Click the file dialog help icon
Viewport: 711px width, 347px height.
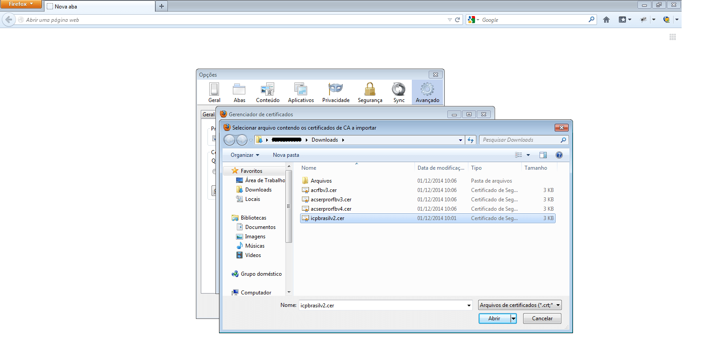[x=559, y=155]
